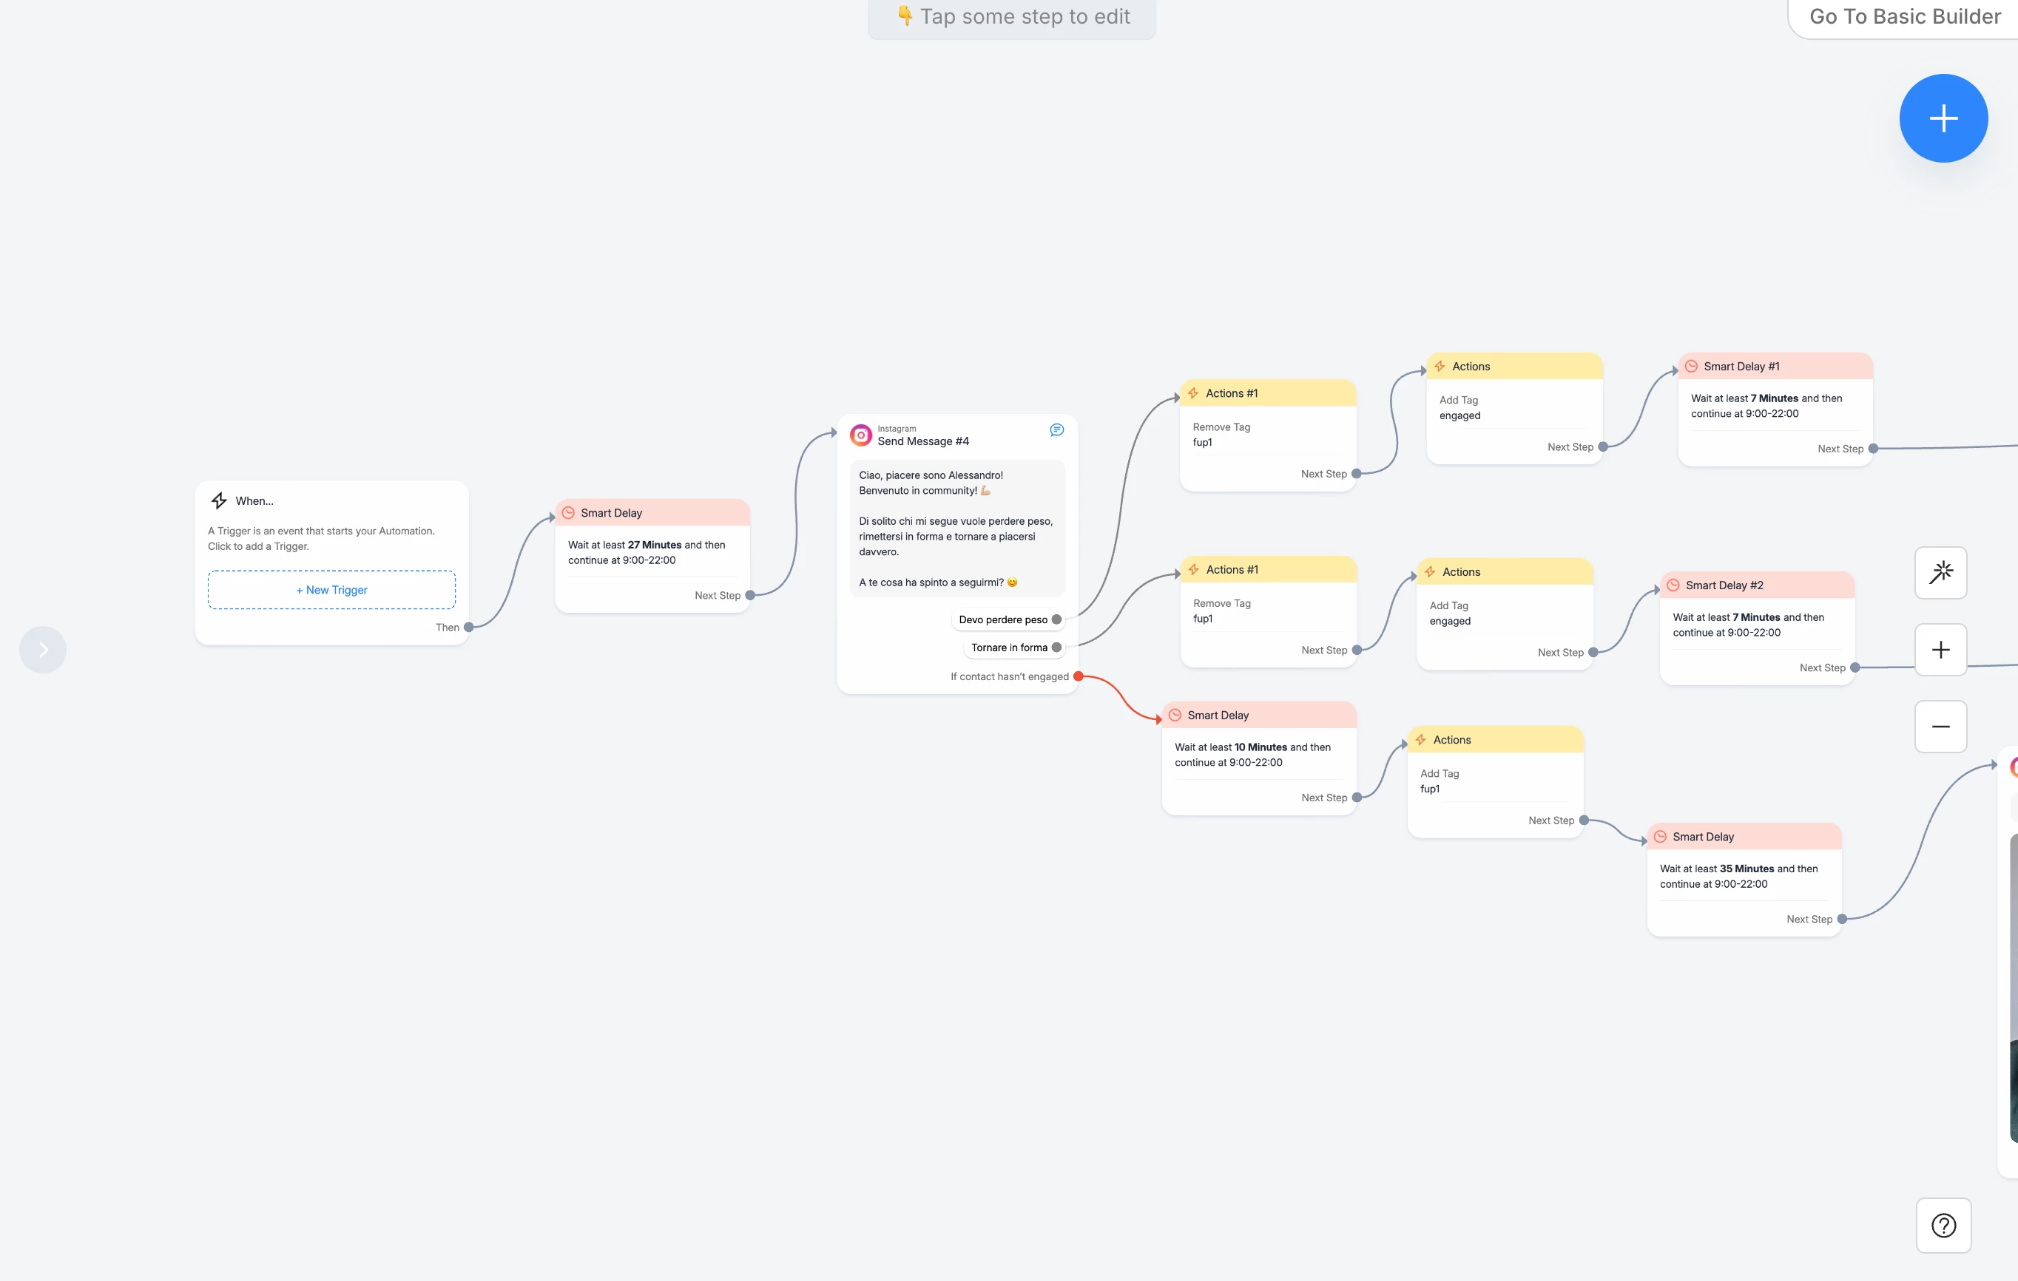Screen dimensions: 2018x1281
Task: Select the Devo perdere peso quick reply
Action: [x=1002, y=619]
